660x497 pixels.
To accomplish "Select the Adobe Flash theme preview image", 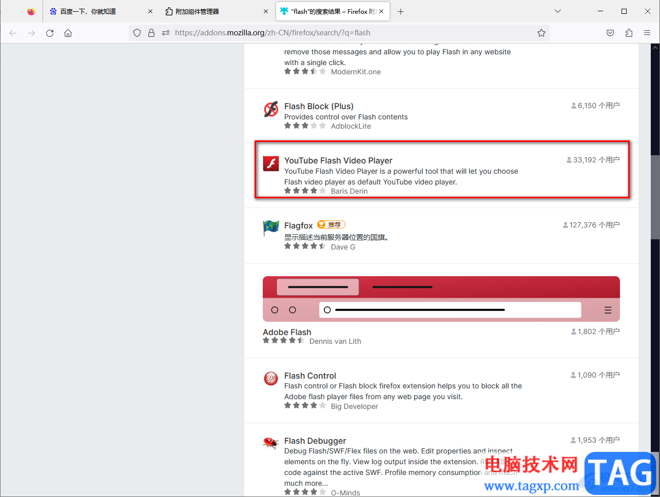I will tap(441, 299).
